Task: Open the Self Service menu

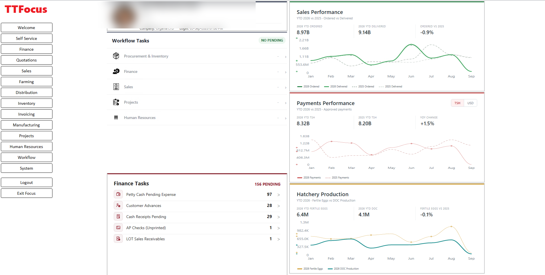Action: click(x=27, y=38)
